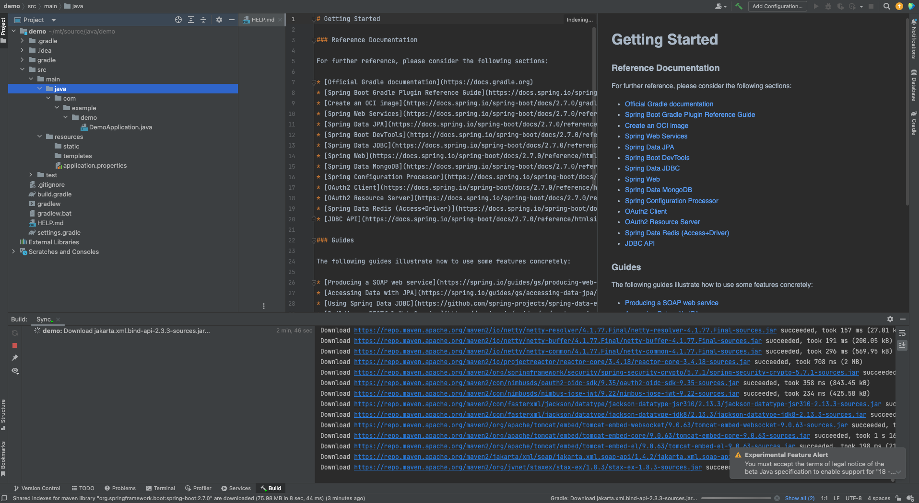The height and width of the screenshot is (503, 919).
Task: Stop the Gradle sync with red square
Action: click(x=15, y=345)
